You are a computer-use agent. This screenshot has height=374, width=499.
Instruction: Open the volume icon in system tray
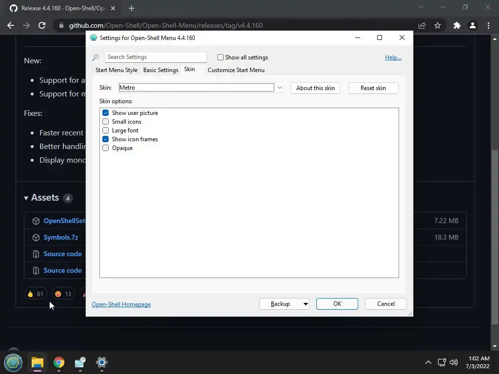(454, 362)
